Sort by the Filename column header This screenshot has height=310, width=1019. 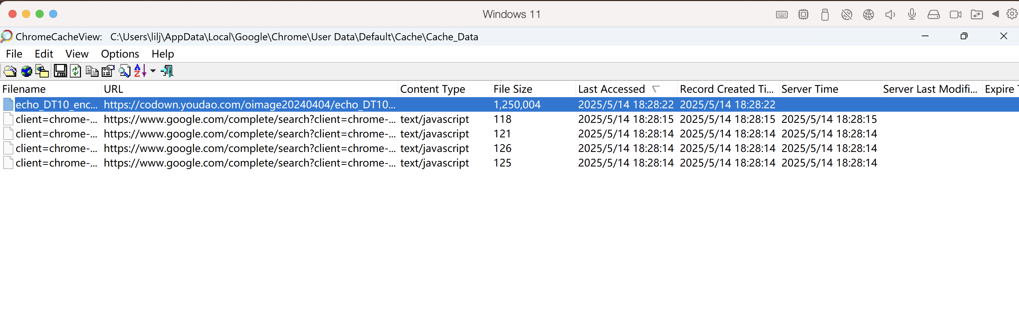coord(50,89)
